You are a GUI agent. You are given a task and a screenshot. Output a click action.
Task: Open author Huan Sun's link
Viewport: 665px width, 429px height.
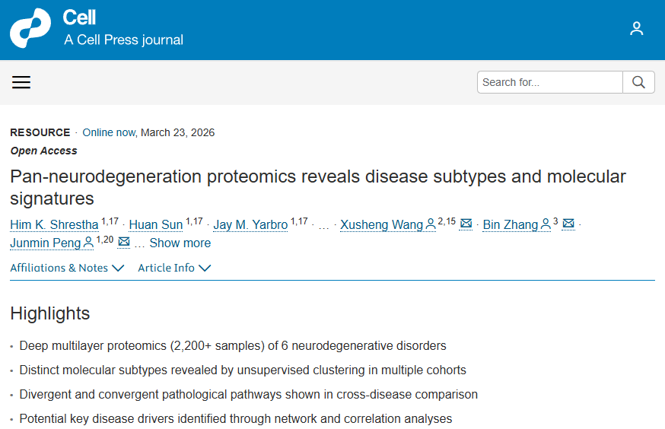click(156, 224)
